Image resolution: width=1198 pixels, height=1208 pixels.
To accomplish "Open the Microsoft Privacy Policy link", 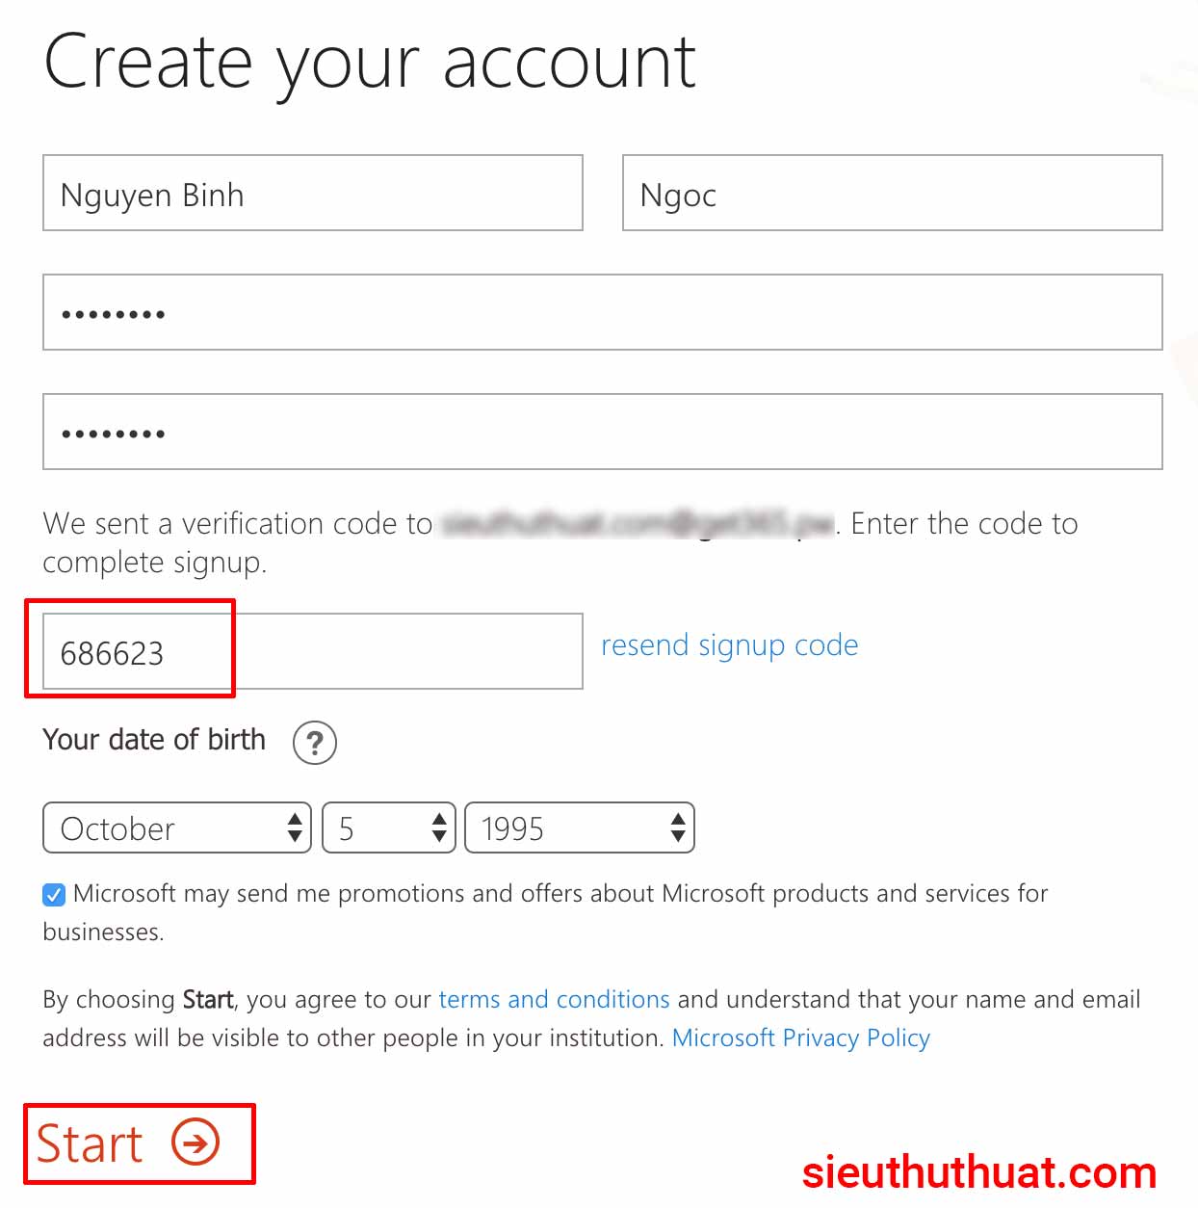I will [x=801, y=1037].
